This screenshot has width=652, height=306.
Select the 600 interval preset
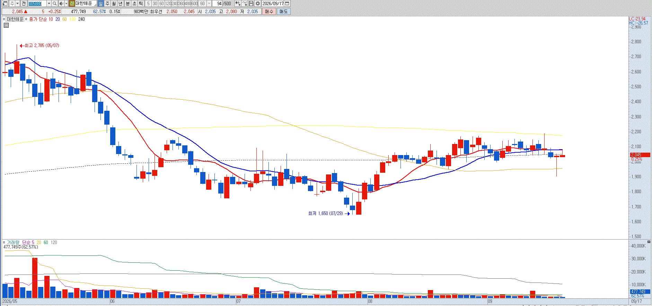coord(194,3)
